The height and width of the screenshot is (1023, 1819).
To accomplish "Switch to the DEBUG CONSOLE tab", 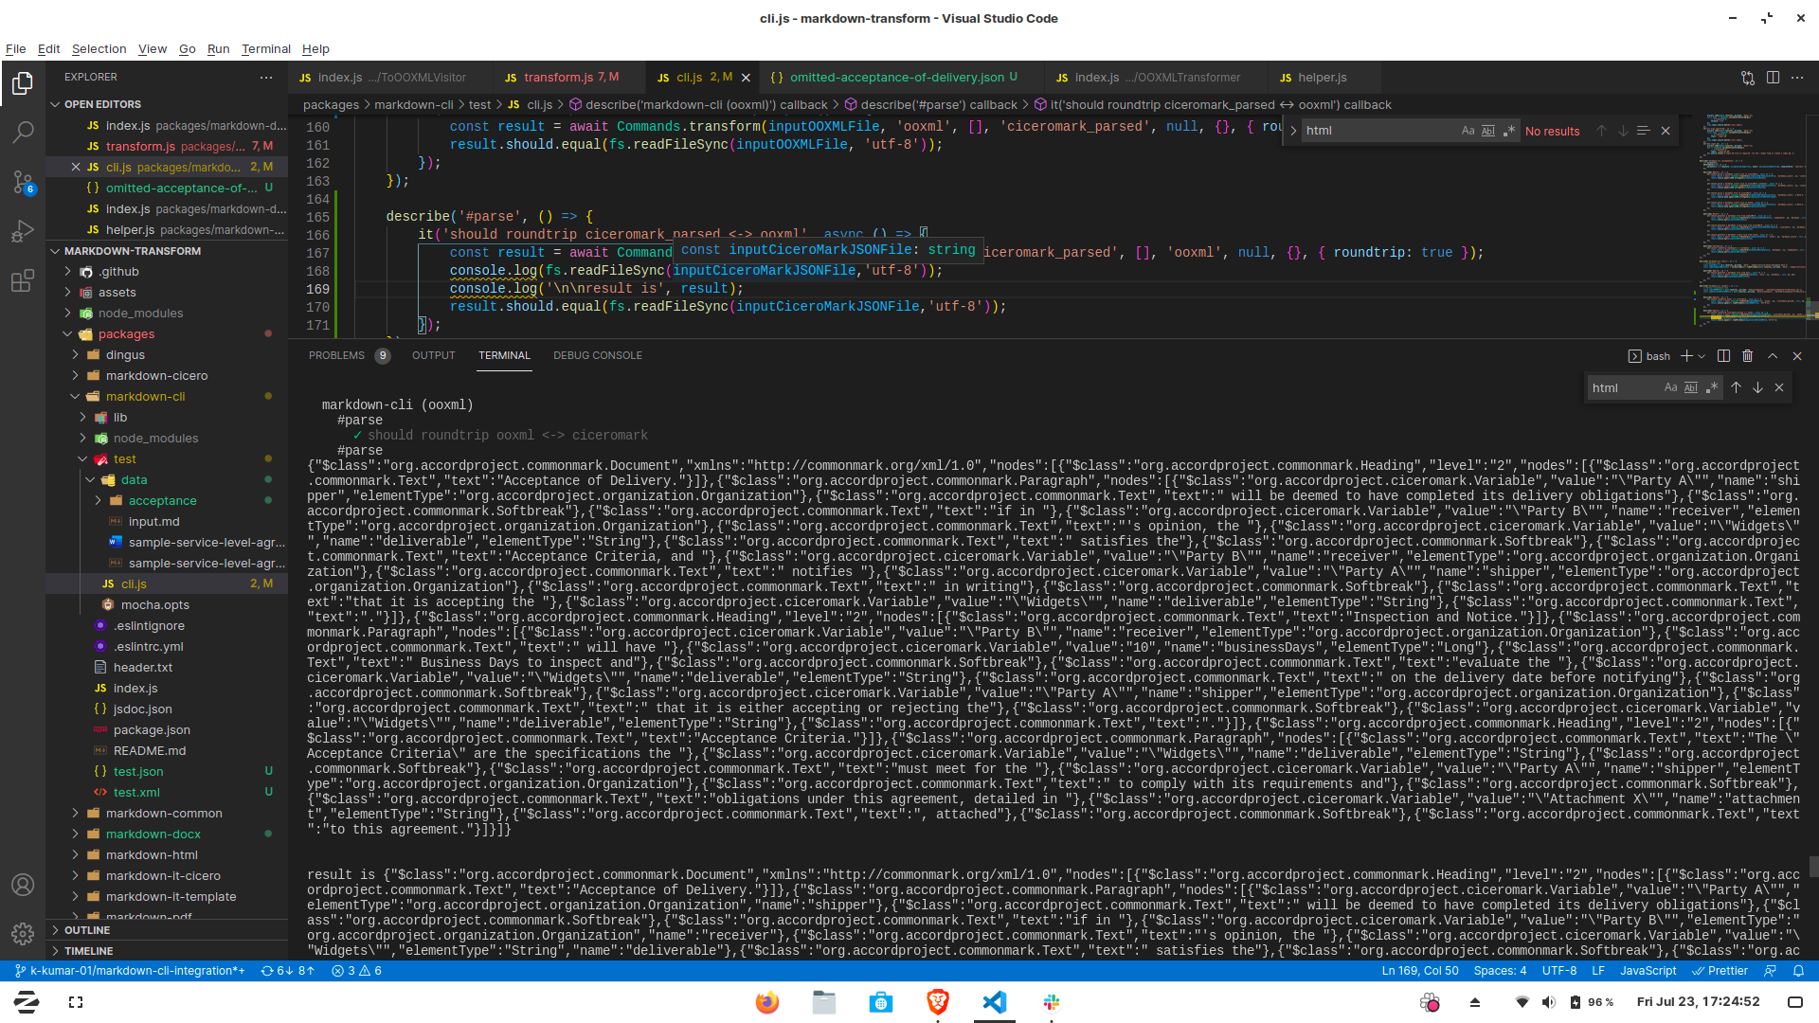I will (597, 355).
